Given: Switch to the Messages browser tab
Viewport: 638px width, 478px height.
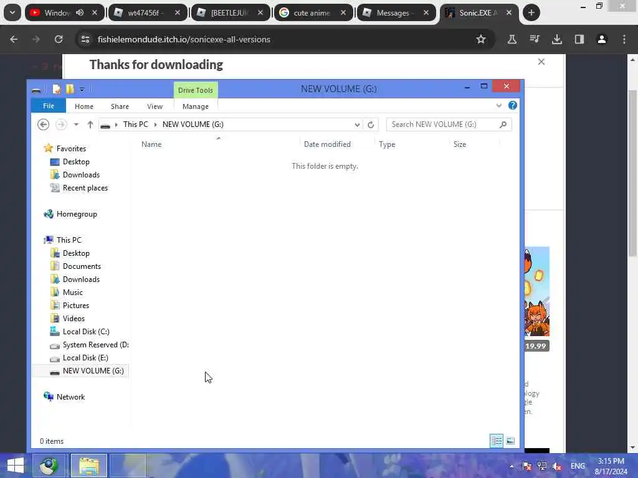Looking at the screenshot, I should (x=393, y=12).
